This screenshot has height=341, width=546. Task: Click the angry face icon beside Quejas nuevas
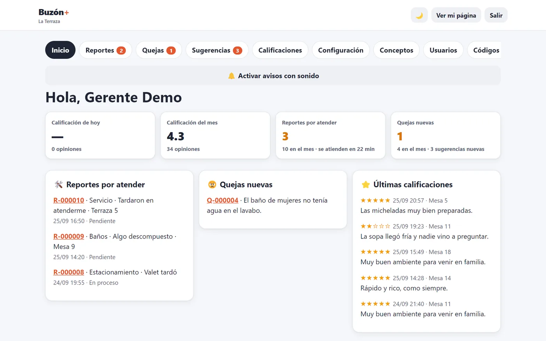point(212,184)
